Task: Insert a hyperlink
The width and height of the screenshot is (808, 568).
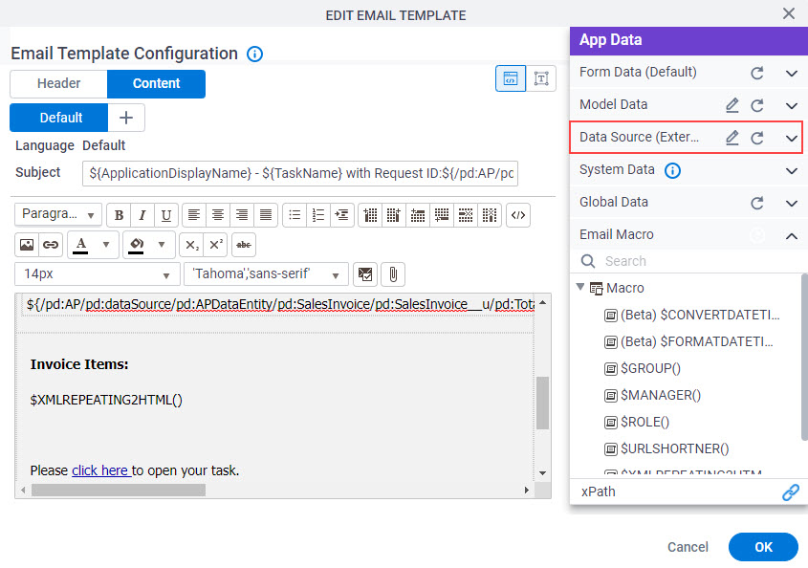Action: coord(51,245)
